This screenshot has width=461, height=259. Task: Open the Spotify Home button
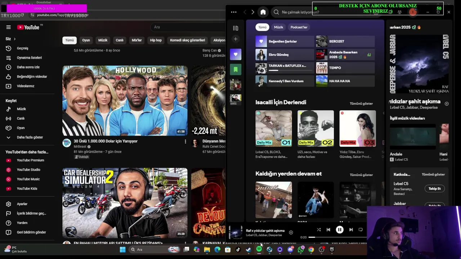263,12
